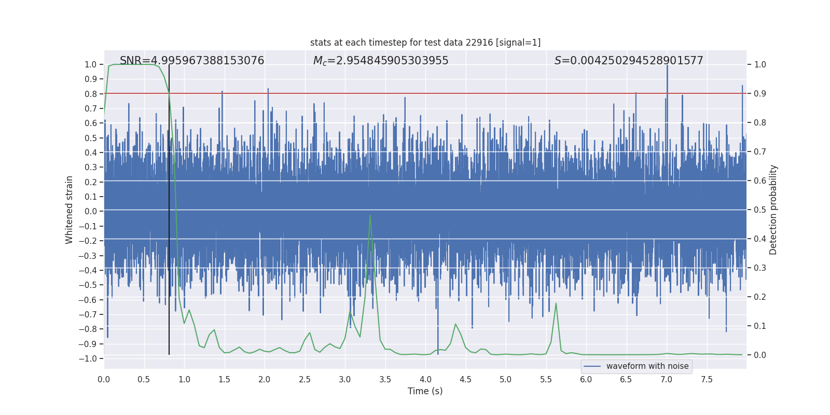Click right axis tick label 0.9
830x415 pixels.
coord(759,93)
